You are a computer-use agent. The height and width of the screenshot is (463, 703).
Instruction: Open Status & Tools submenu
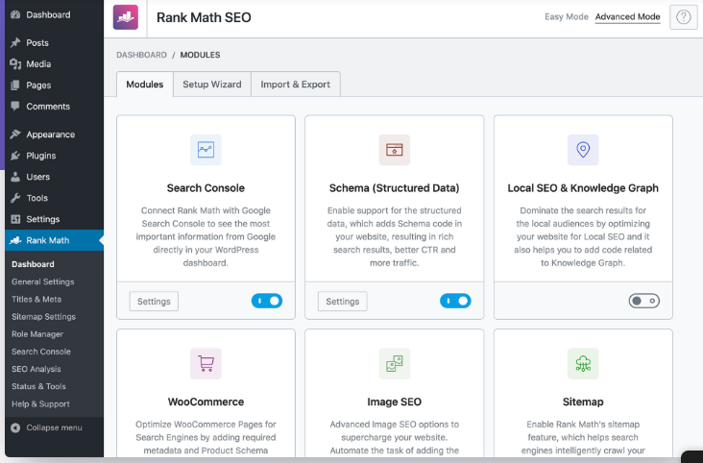[38, 386]
